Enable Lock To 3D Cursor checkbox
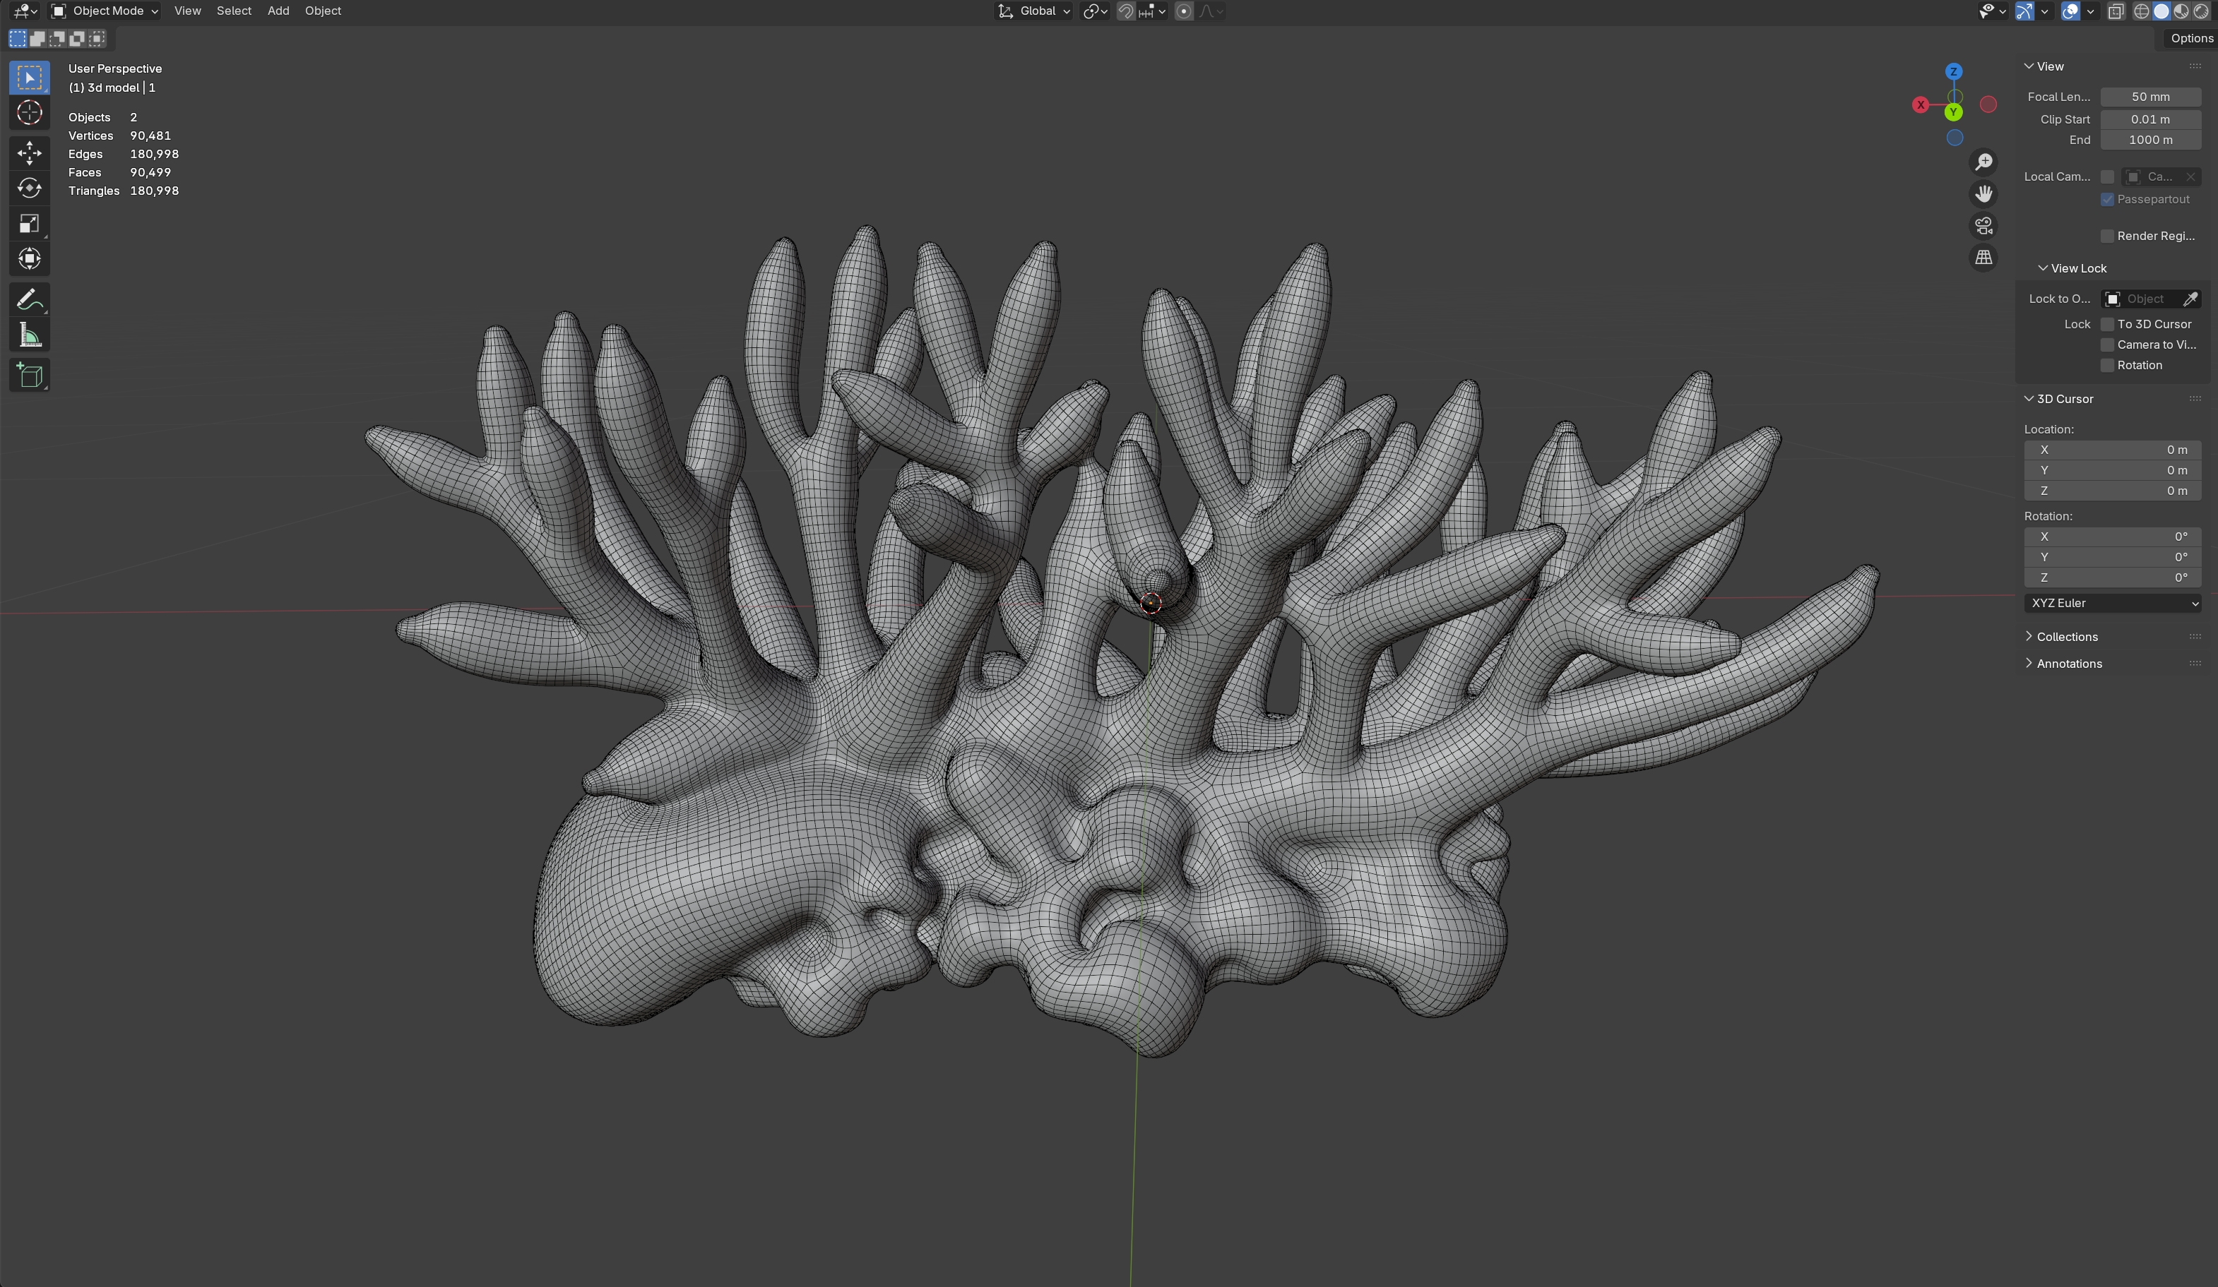This screenshot has height=1287, width=2218. 2107,325
